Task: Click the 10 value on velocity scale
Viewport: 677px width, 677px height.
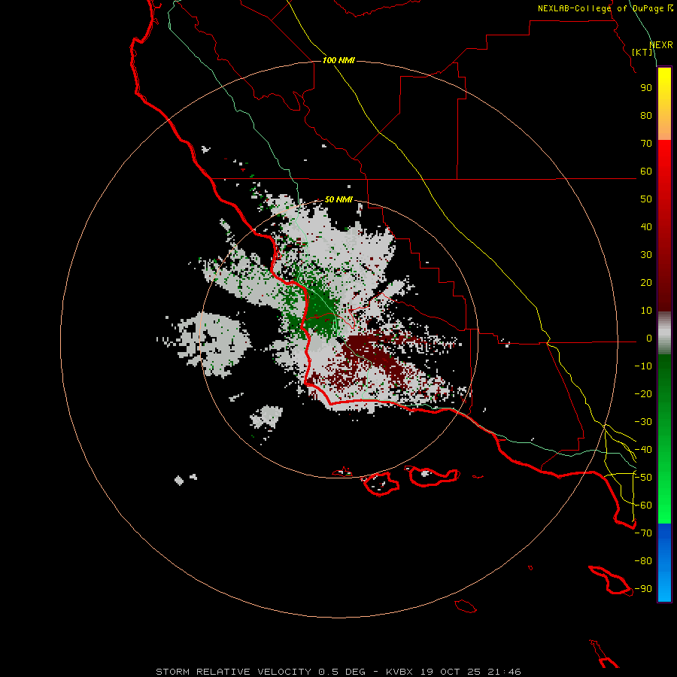Action: click(646, 311)
